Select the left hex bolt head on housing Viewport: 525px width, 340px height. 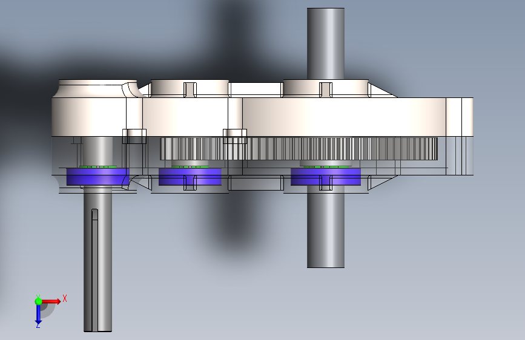pyautogui.click(x=134, y=136)
